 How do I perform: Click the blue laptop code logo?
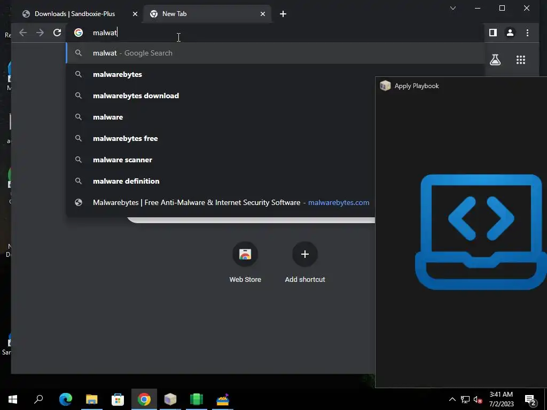click(x=481, y=232)
